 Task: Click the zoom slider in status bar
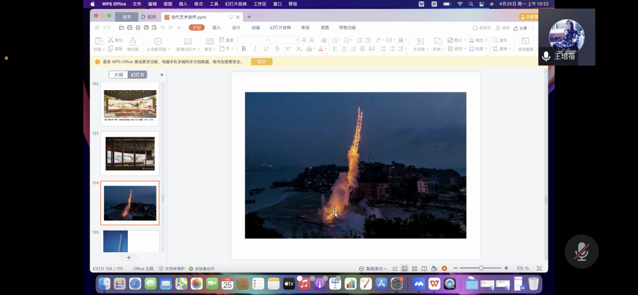pos(481,268)
